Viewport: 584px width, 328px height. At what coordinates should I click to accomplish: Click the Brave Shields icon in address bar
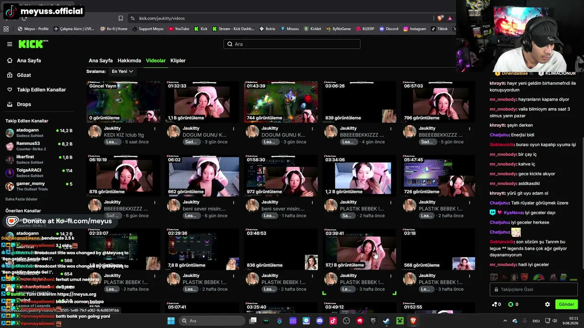click(x=440, y=18)
